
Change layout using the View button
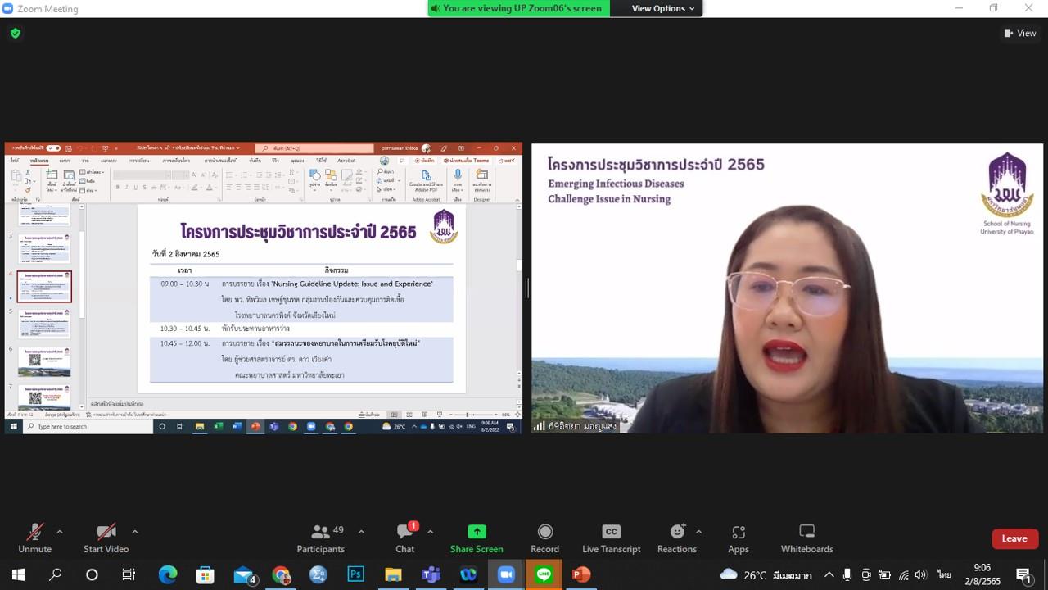[x=1020, y=33]
